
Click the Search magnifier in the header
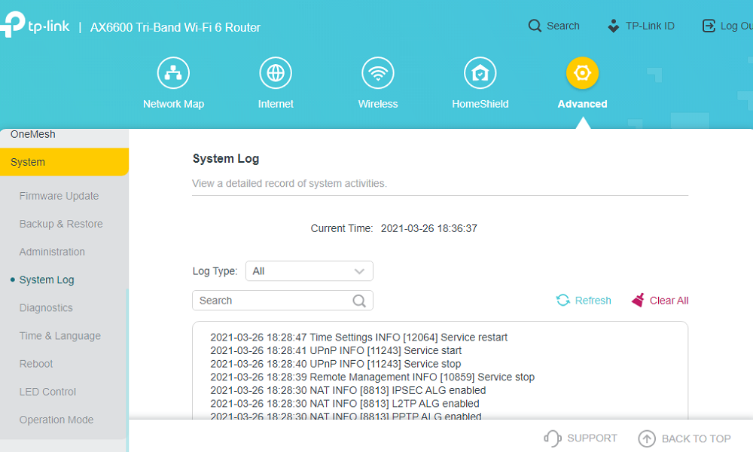(535, 26)
